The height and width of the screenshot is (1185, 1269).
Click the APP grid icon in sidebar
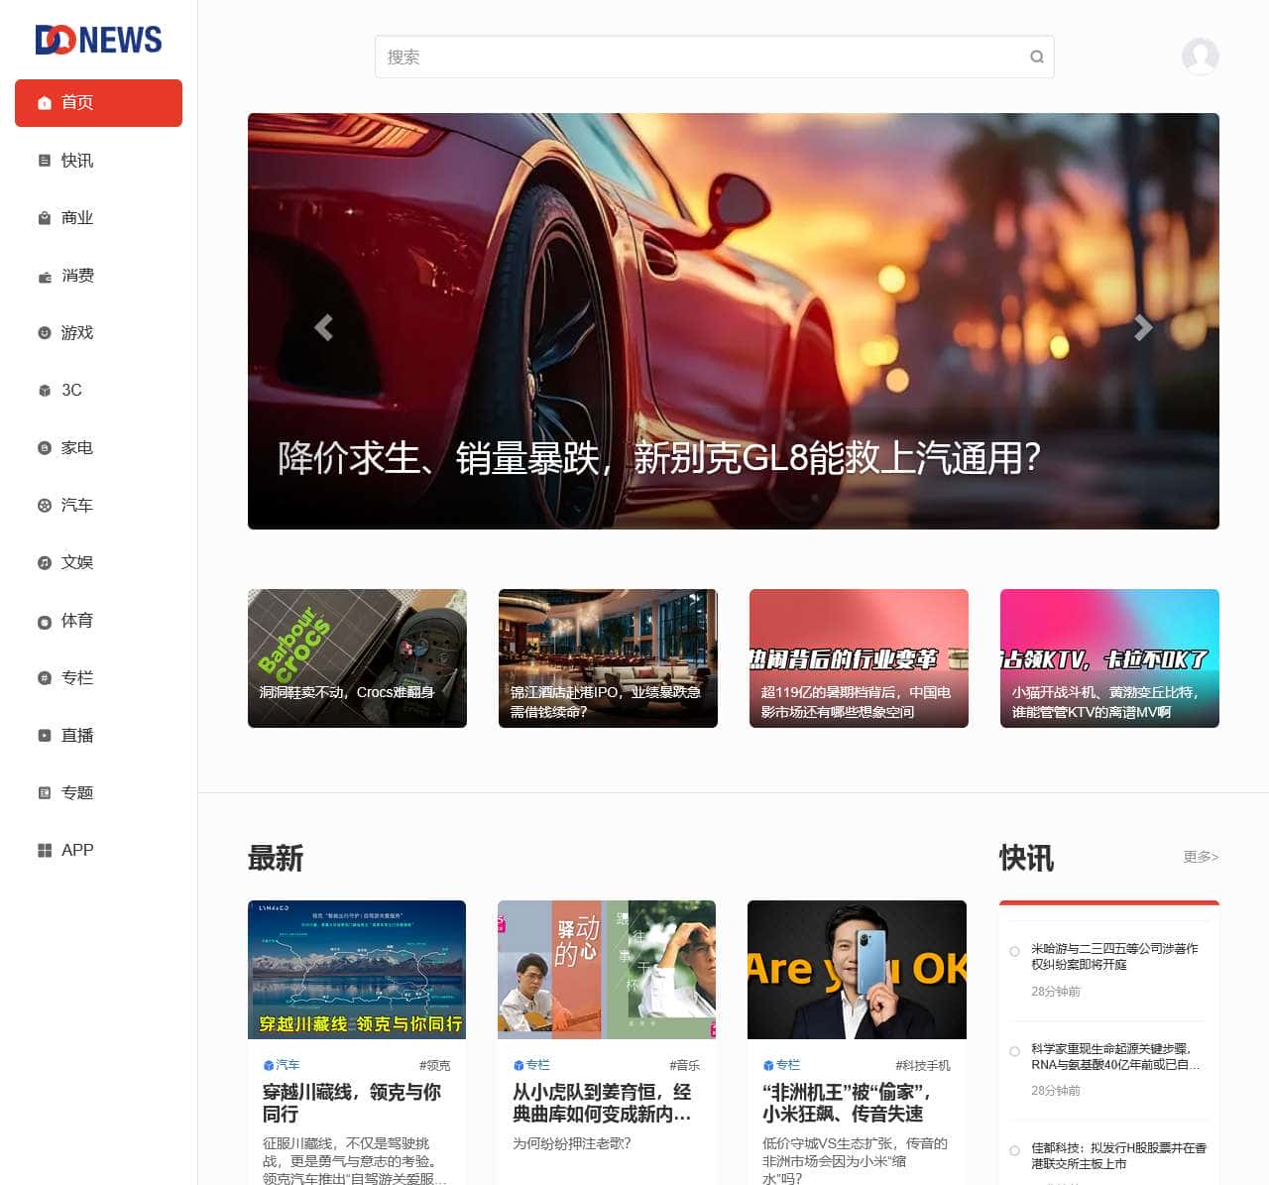coord(45,851)
